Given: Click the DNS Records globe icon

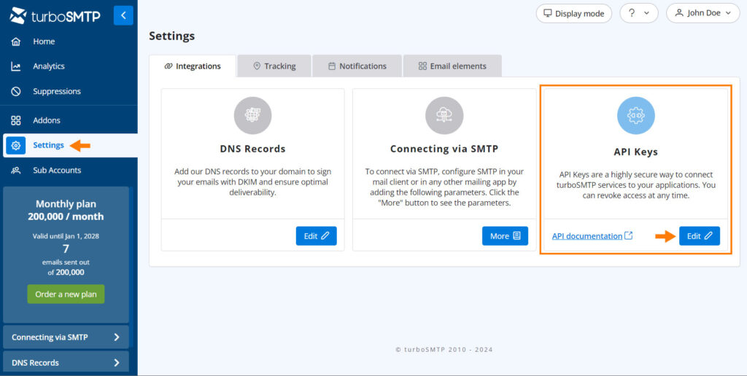Looking at the screenshot, I should pos(252,115).
